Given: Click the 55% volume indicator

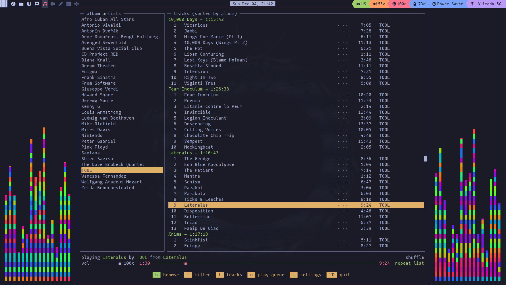Looking at the screenshot, I should 379,4.
